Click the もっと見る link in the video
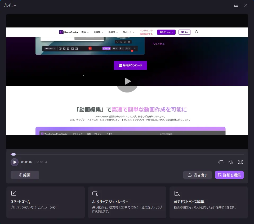This screenshot has width=254, height=224. (x=158, y=44)
